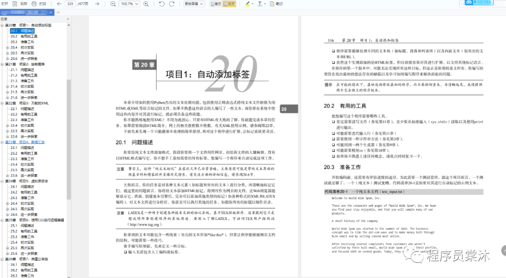
Task: Click the page number field showing 329
Action: 70,4
